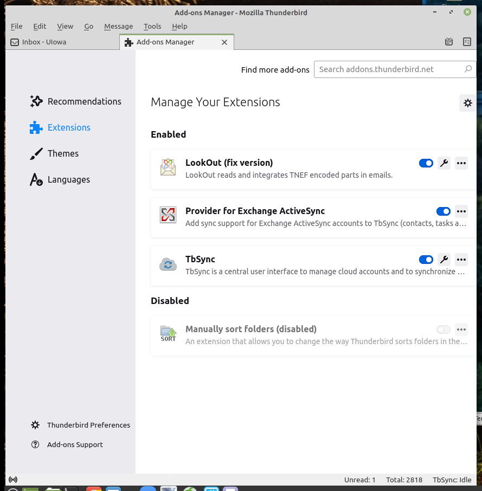The image size is (482, 491).
Task: Open the tasks icon in tab bar
Action: pos(467,42)
